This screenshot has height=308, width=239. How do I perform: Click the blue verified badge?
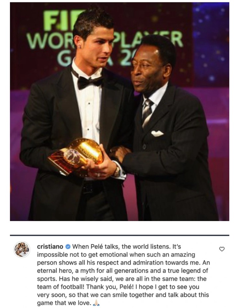click(68, 247)
